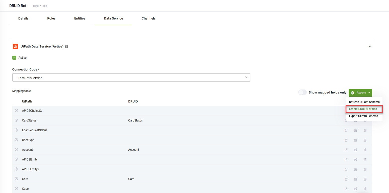Expand the Card row
389x193 pixels.
16,179
